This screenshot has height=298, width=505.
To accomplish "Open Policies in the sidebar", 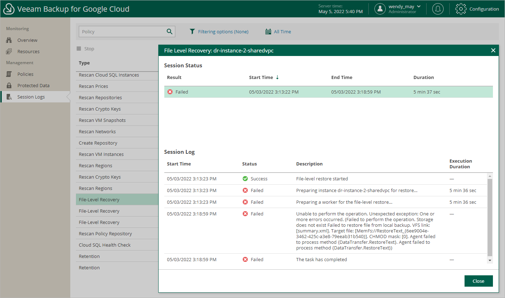I will pyautogui.click(x=25, y=74).
